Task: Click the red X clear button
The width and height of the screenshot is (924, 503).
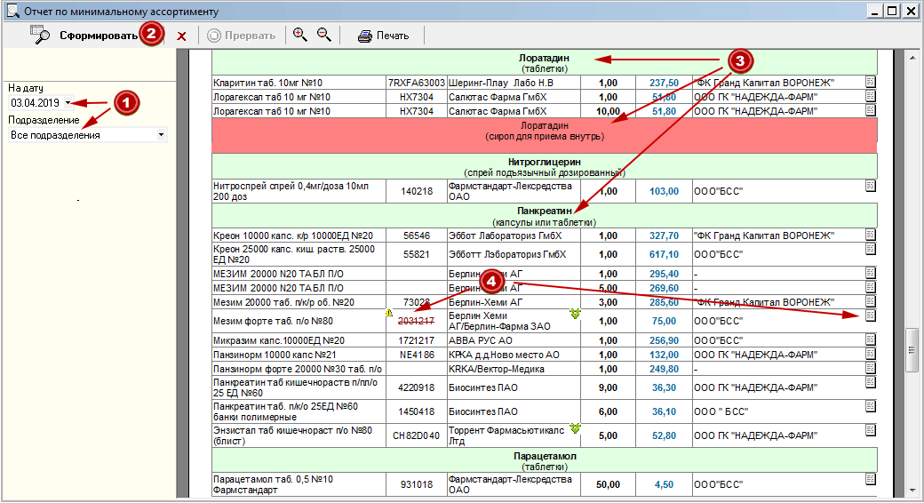Action: 181,36
